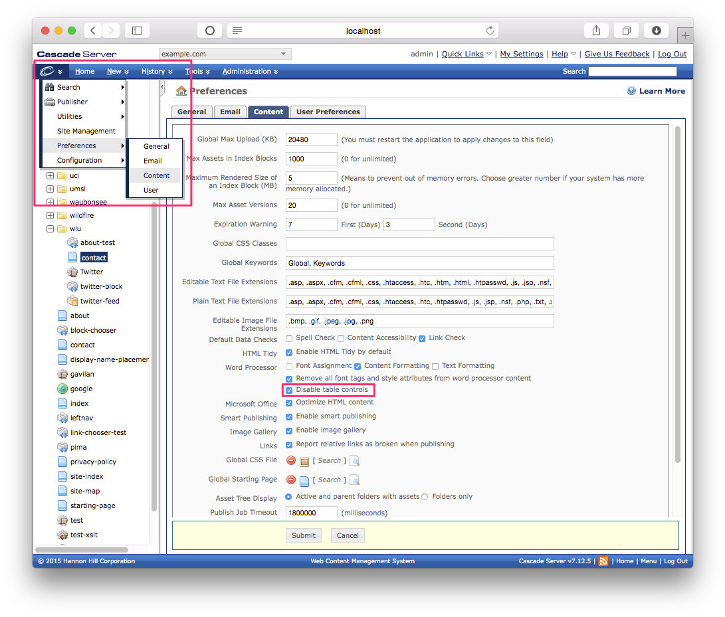Click the asset tree vertical scrollbar
Image resolution: width=725 pixels, height=617 pixels.
coord(154,356)
